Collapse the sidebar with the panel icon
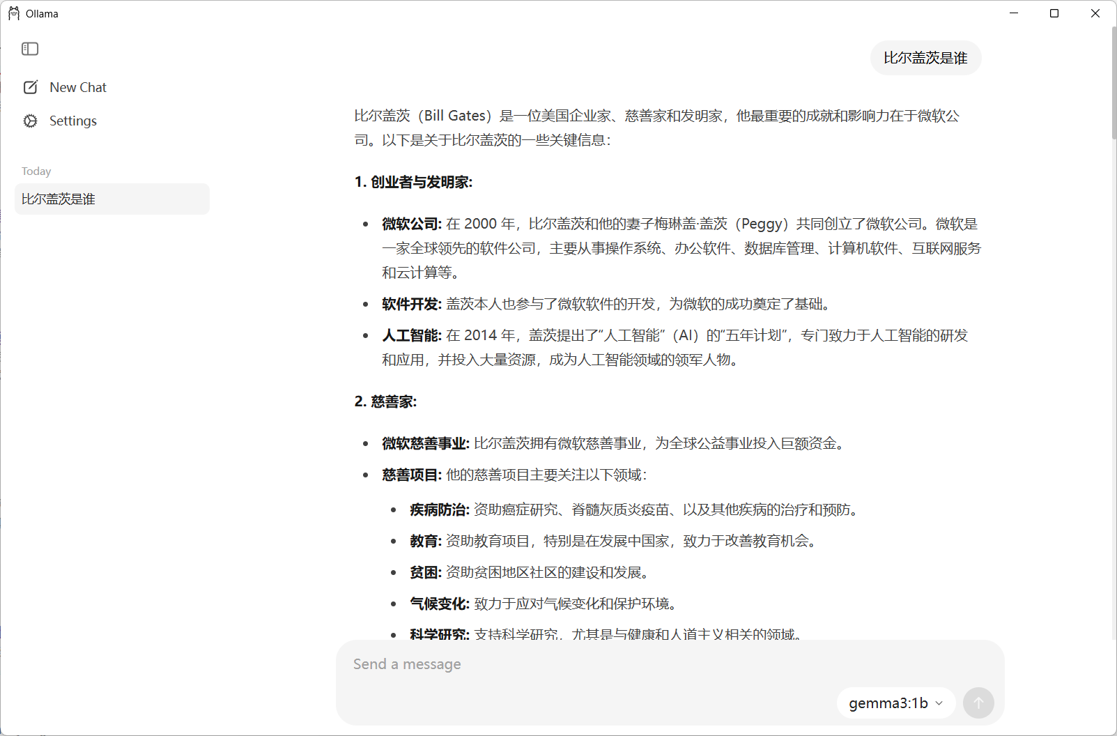1117x736 pixels. click(x=30, y=49)
